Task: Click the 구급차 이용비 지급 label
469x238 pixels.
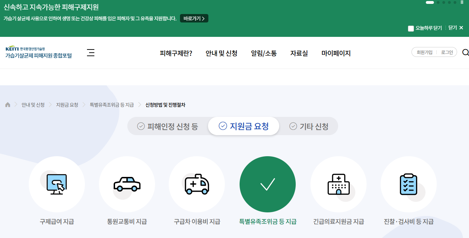Action: 197,222
